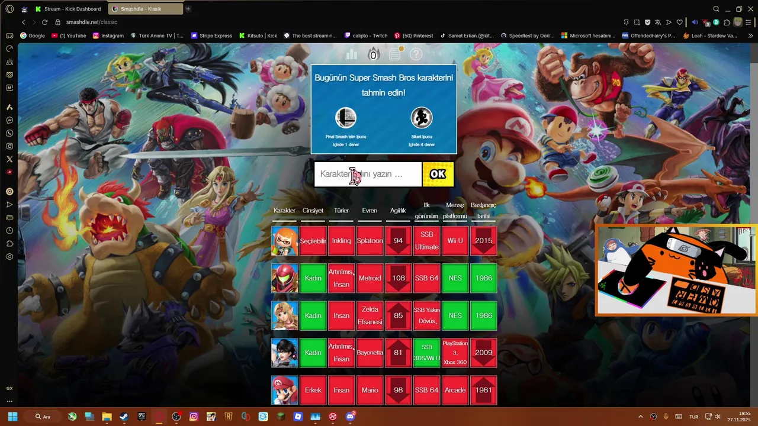Show hidden system tray icons

click(x=640, y=417)
